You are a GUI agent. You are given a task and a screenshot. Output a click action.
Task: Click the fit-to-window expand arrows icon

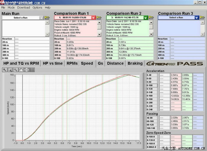tap(26, 70)
